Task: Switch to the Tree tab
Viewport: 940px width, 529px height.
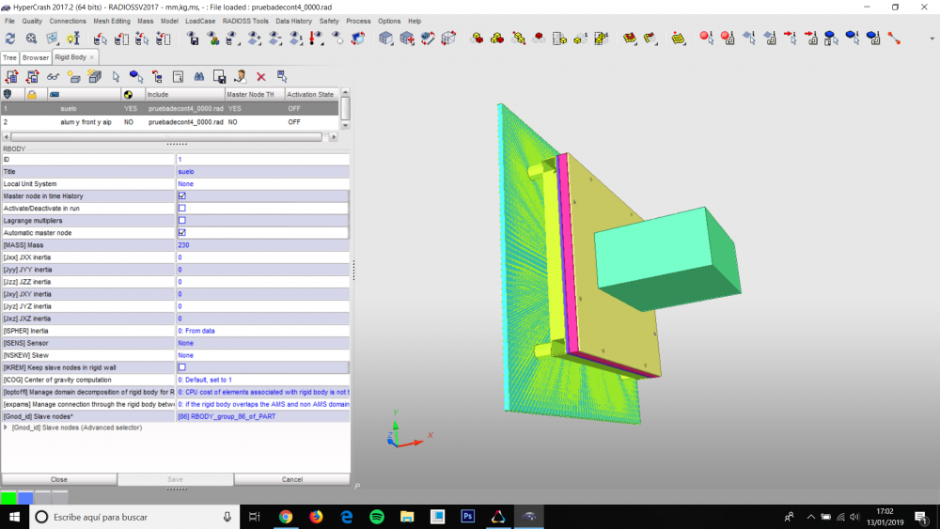Action: click(9, 57)
